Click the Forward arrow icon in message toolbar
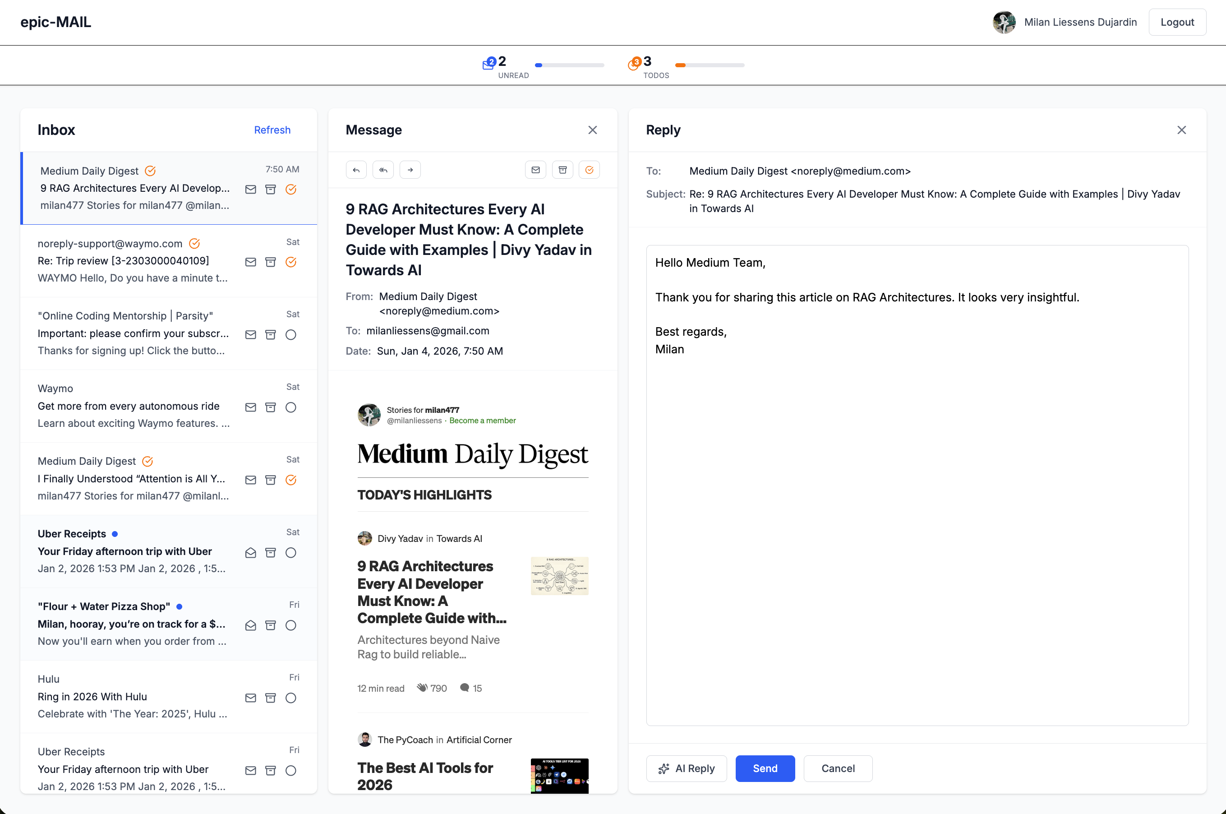Image resolution: width=1226 pixels, height=814 pixels. 410,170
